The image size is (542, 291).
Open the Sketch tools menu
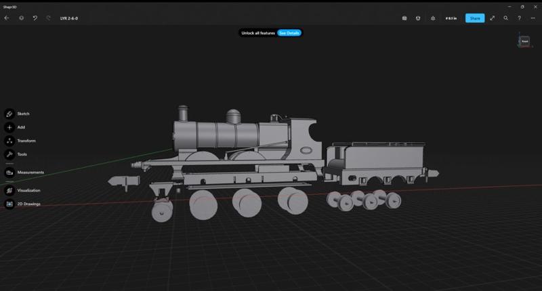17,114
